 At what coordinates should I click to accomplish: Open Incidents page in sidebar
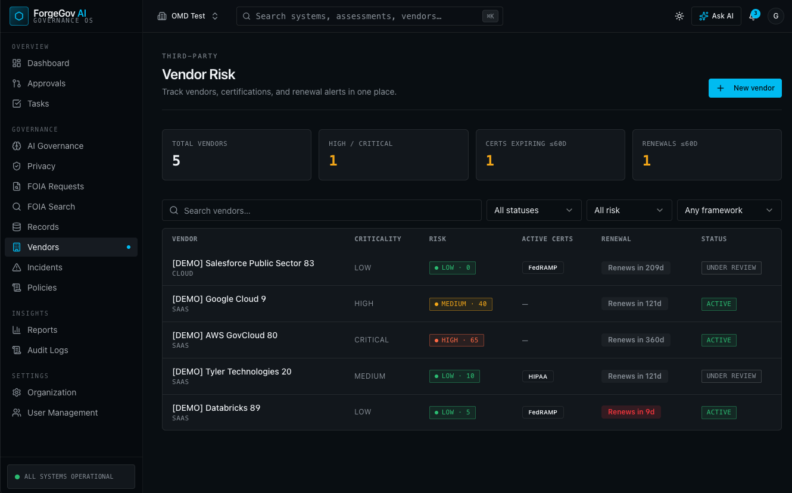click(71, 267)
